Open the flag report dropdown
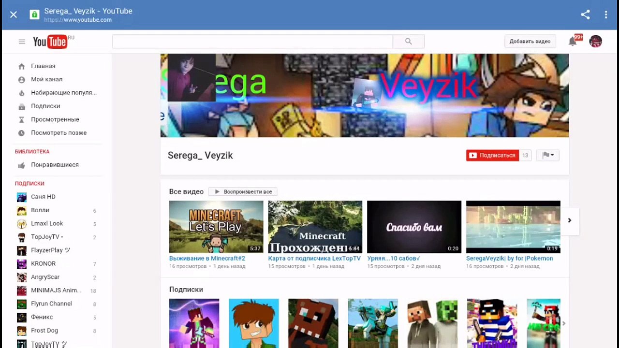The image size is (619, 348). click(x=548, y=155)
